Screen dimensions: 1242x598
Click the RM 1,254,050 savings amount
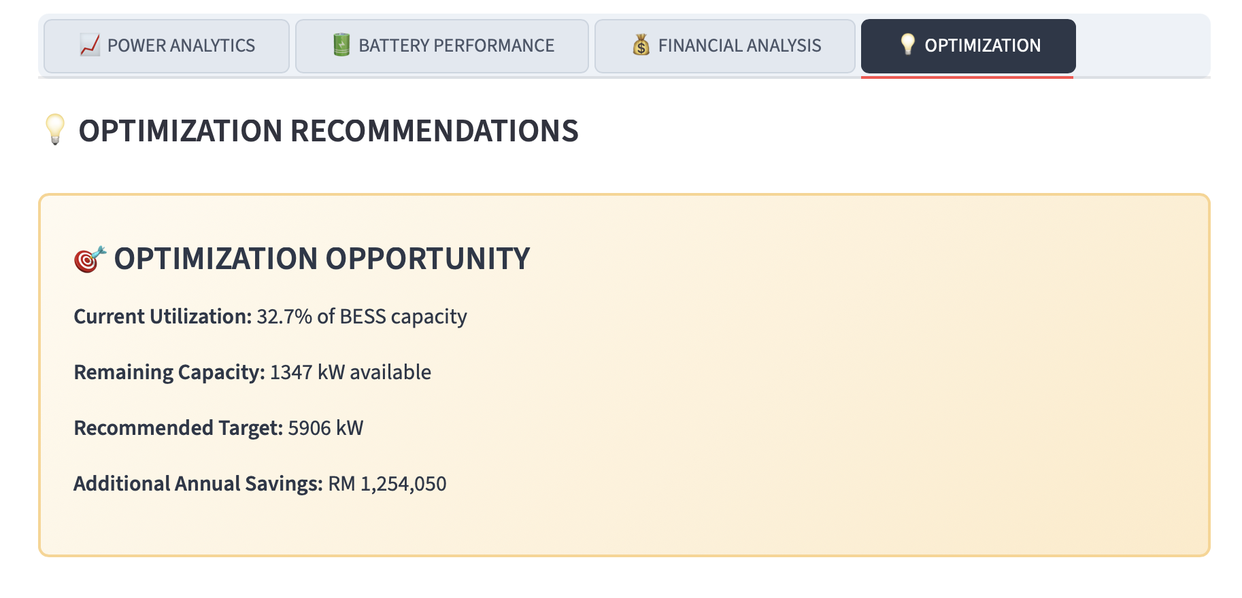coord(387,484)
